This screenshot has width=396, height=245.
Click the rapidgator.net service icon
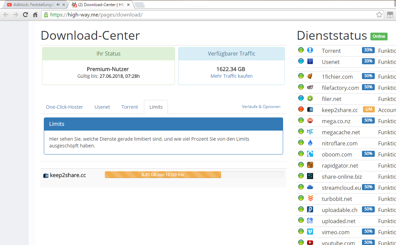pos(310,165)
